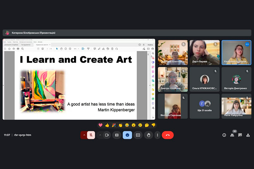This screenshot has width=254, height=169.
Task: Open the more options three-dot menu
Action: pyautogui.click(x=157, y=135)
